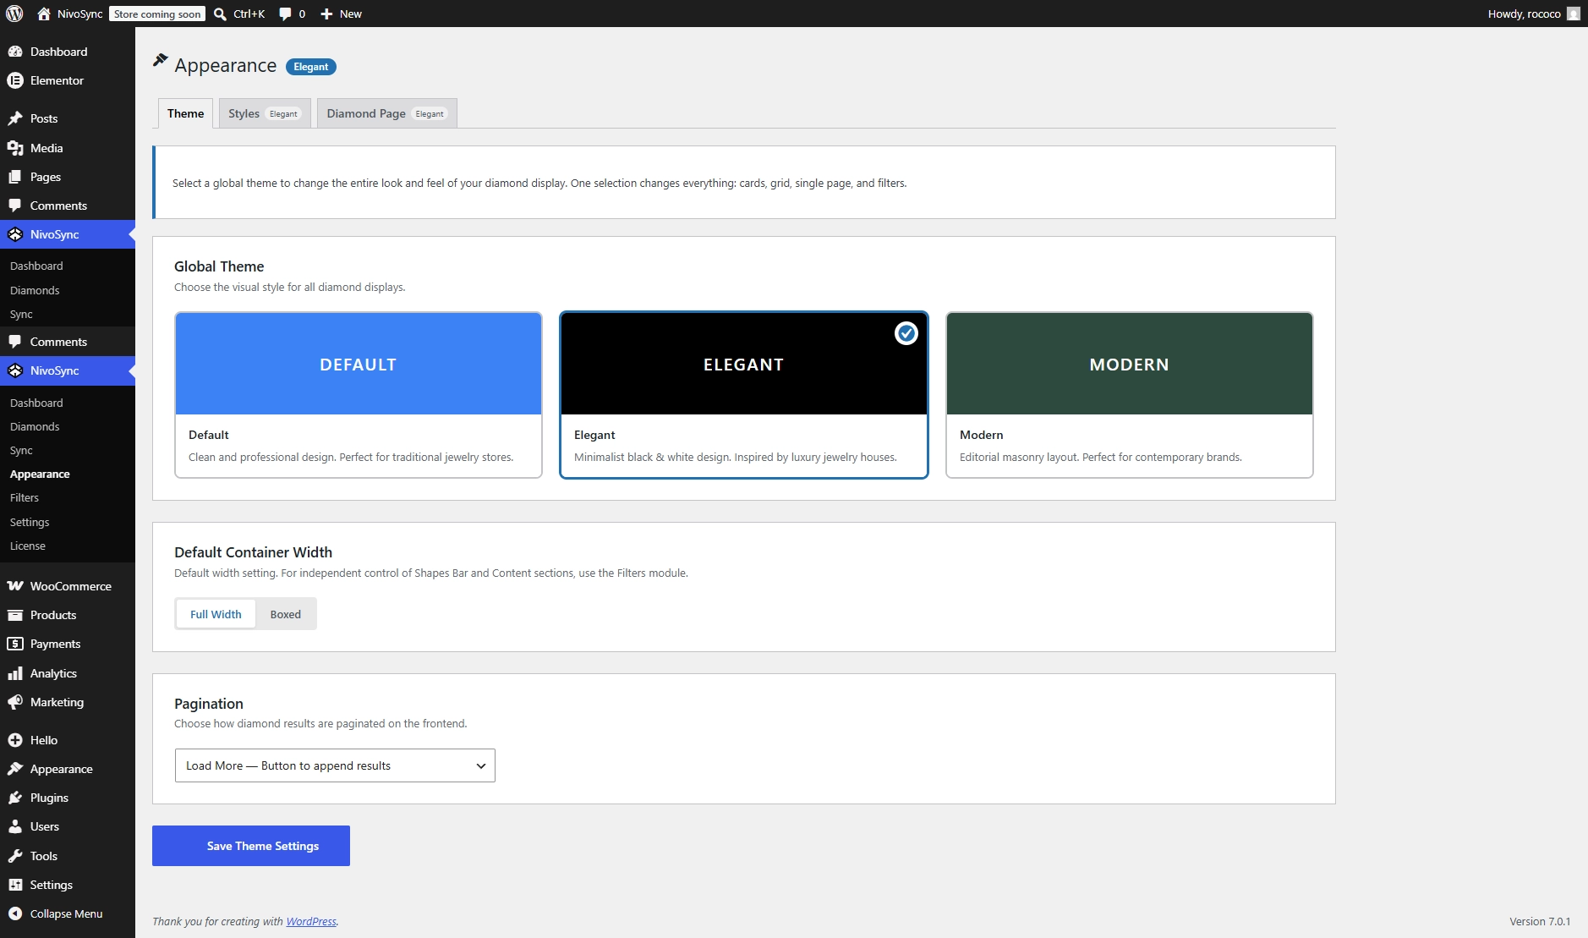Click the main Dashboard gauge icon
Screen dimensions: 1588x938
click(15, 52)
